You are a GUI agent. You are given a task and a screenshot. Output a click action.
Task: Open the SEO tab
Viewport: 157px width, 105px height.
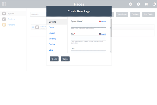[51, 50]
